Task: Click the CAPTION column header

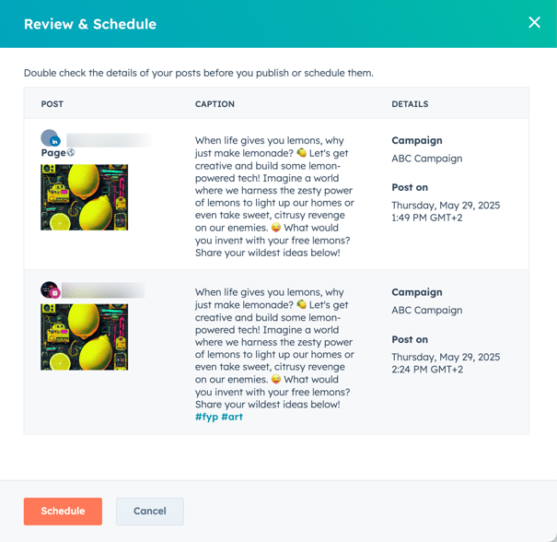Action: (x=215, y=104)
